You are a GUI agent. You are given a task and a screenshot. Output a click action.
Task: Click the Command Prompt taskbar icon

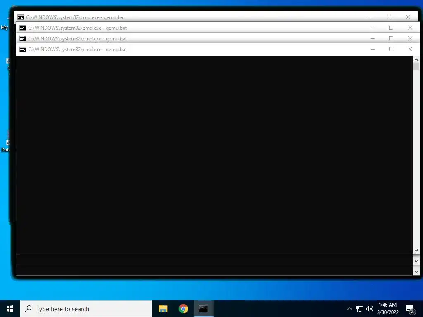(203, 309)
